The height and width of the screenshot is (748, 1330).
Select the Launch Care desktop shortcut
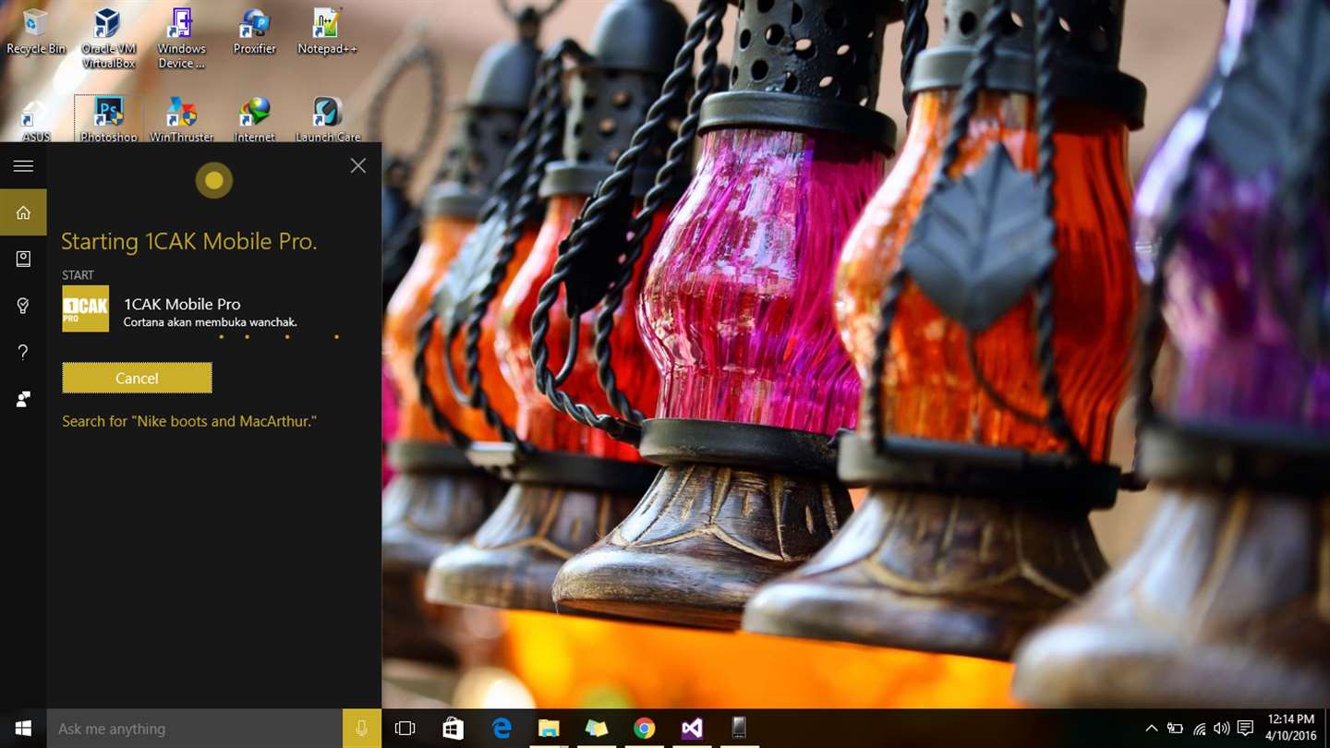(327, 120)
